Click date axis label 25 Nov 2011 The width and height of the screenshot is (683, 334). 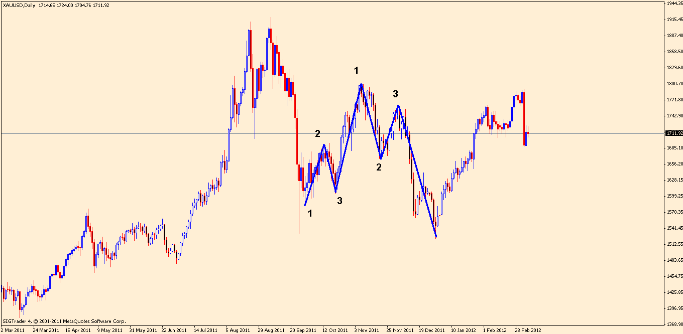coord(400,330)
